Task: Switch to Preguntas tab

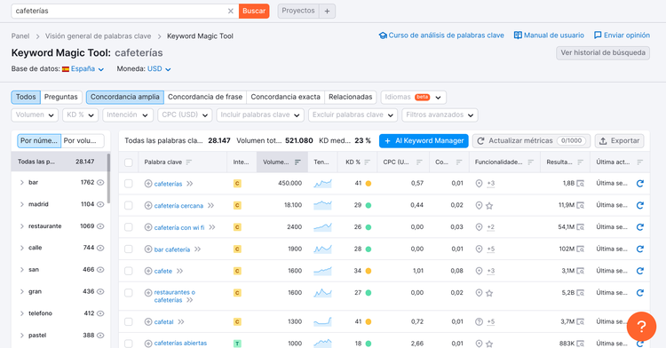Action: point(61,97)
